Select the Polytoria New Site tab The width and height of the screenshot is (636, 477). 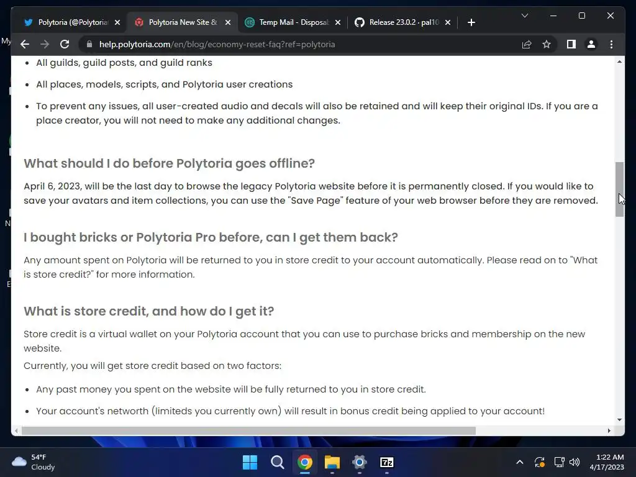tap(183, 22)
